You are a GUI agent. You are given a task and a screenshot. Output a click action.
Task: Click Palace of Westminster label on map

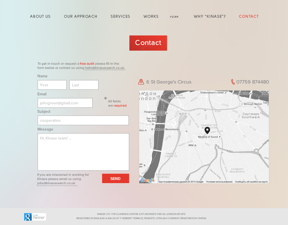coord(167,129)
